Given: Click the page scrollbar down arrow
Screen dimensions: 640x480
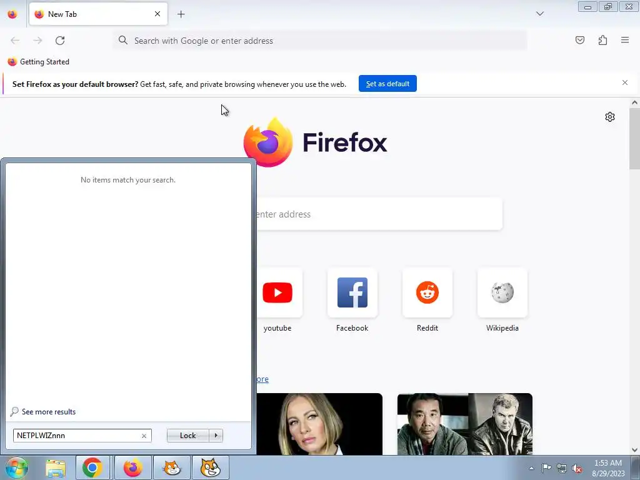Looking at the screenshot, I should point(634,450).
